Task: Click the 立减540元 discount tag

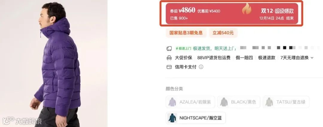Action: click(x=223, y=33)
